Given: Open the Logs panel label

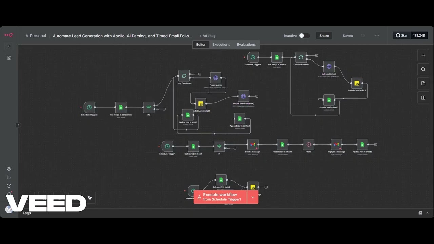Looking at the screenshot, I should click(27, 213).
